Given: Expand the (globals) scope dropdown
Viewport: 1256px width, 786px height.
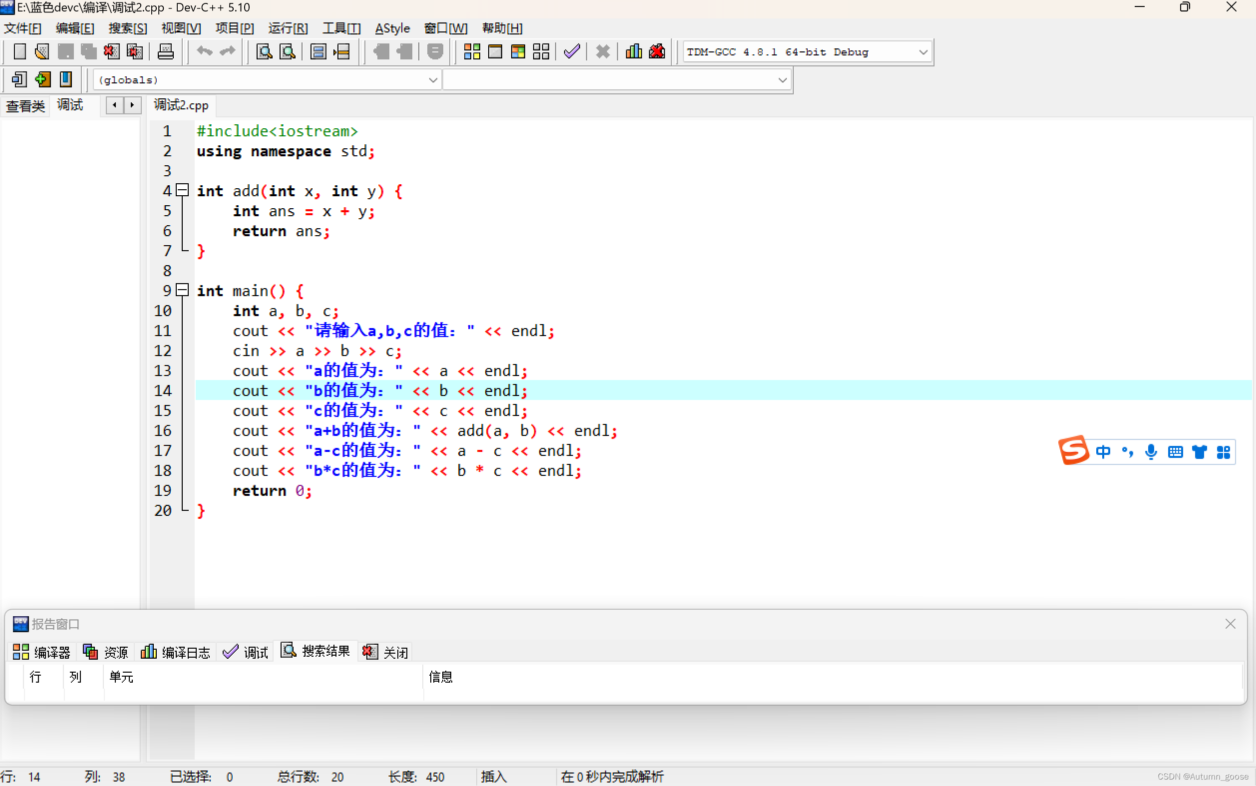Looking at the screenshot, I should [432, 80].
